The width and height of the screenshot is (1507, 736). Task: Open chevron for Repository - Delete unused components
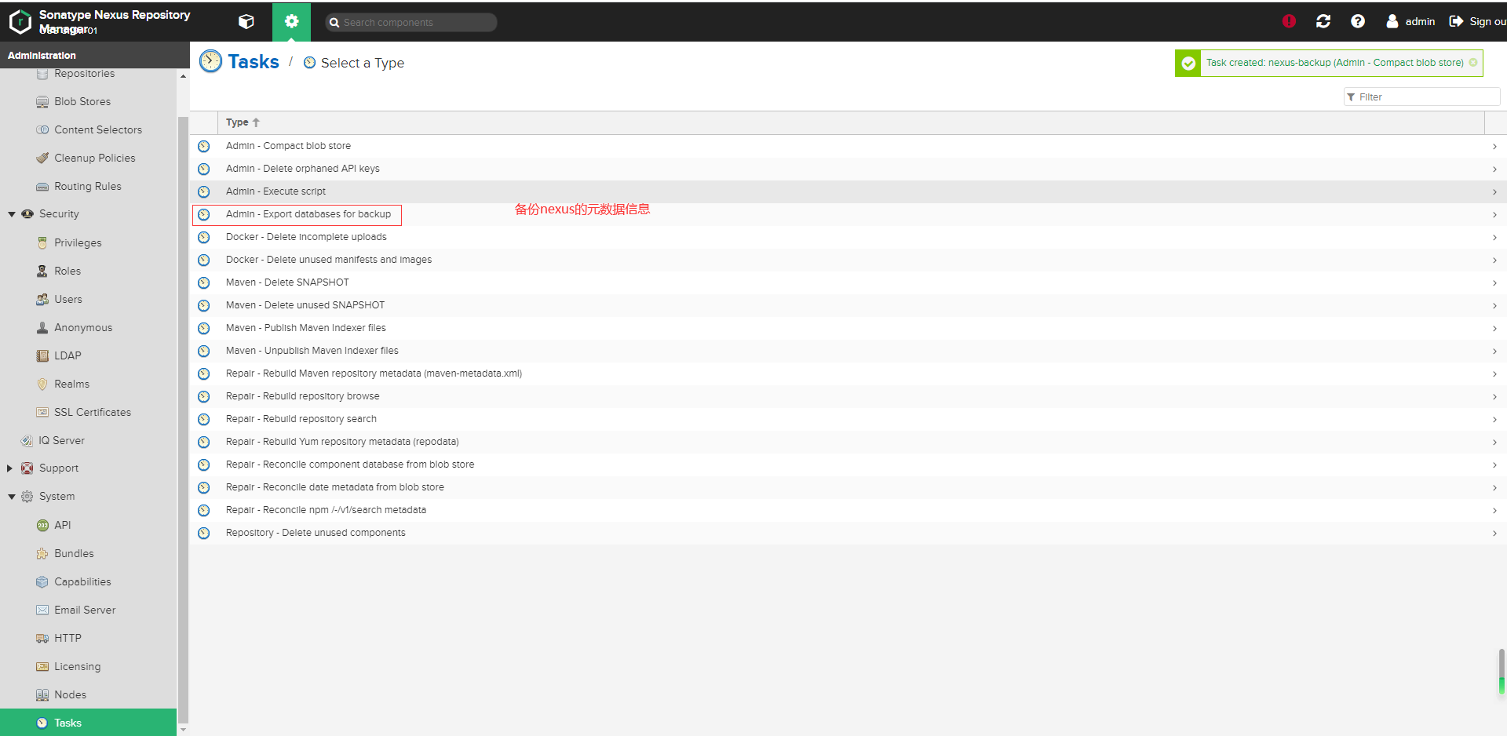tap(1494, 534)
